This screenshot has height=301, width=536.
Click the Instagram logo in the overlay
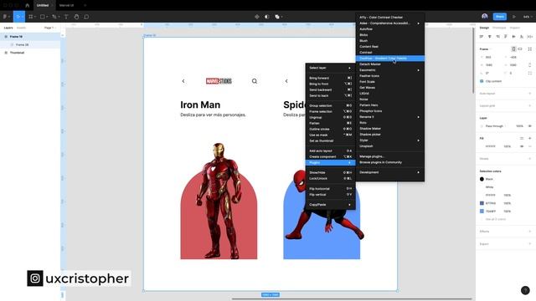point(35,278)
